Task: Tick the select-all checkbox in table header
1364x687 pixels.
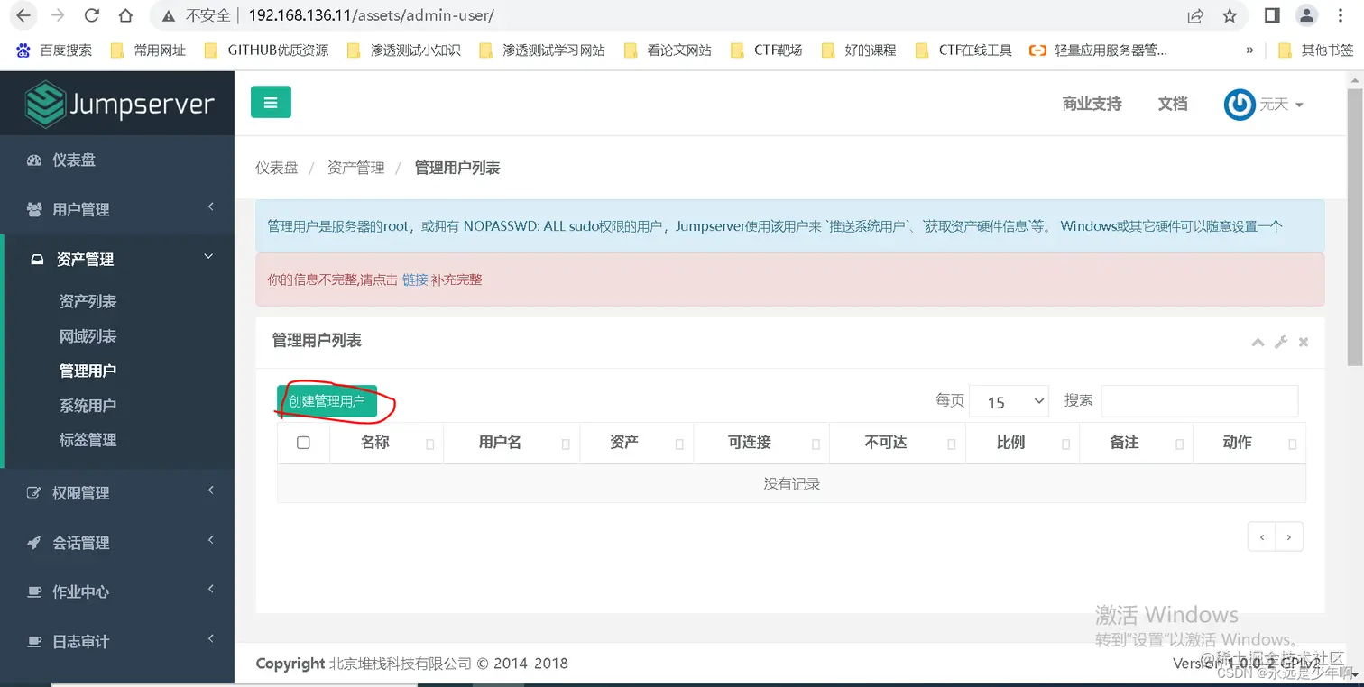Action: click(303, 442)
